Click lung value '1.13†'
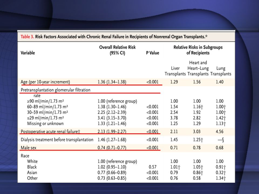This screenshot has height=194, width=259. point(221,124)
